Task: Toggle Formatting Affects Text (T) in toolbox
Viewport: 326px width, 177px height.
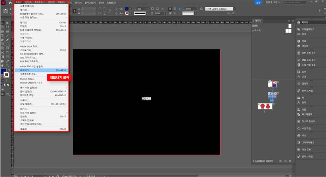Action: (x=7, y=80)
